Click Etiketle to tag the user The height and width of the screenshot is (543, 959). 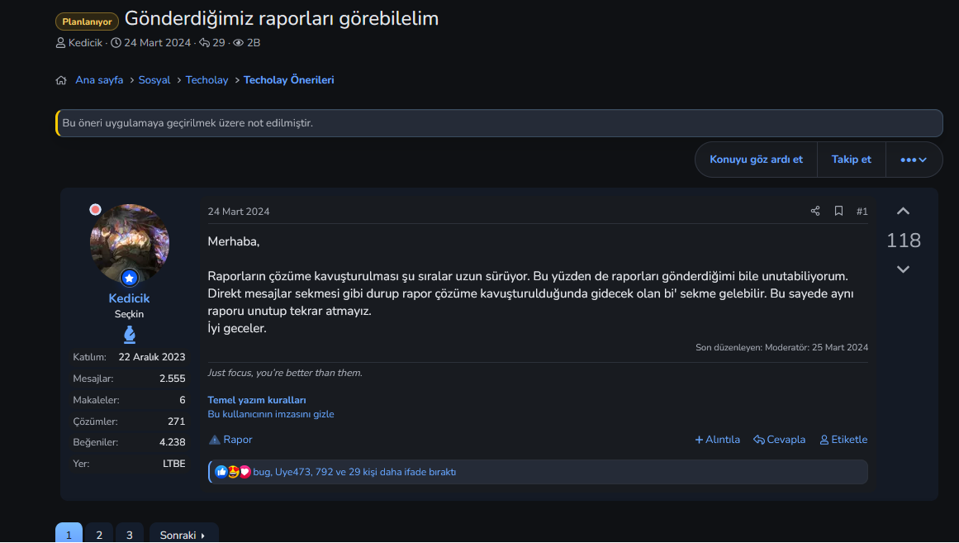pyautogui.click(x=843, y=440)
